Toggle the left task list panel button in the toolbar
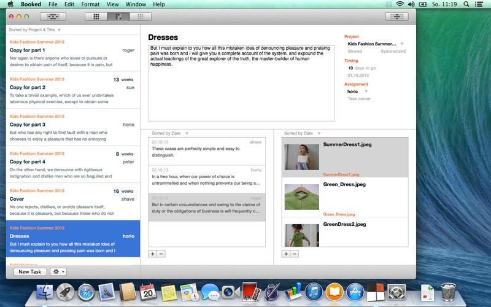 (x=53, y=17)
